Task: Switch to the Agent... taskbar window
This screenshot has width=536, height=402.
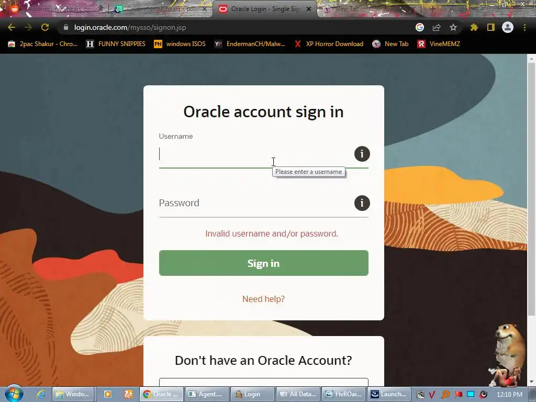Action: coord(207,394)
